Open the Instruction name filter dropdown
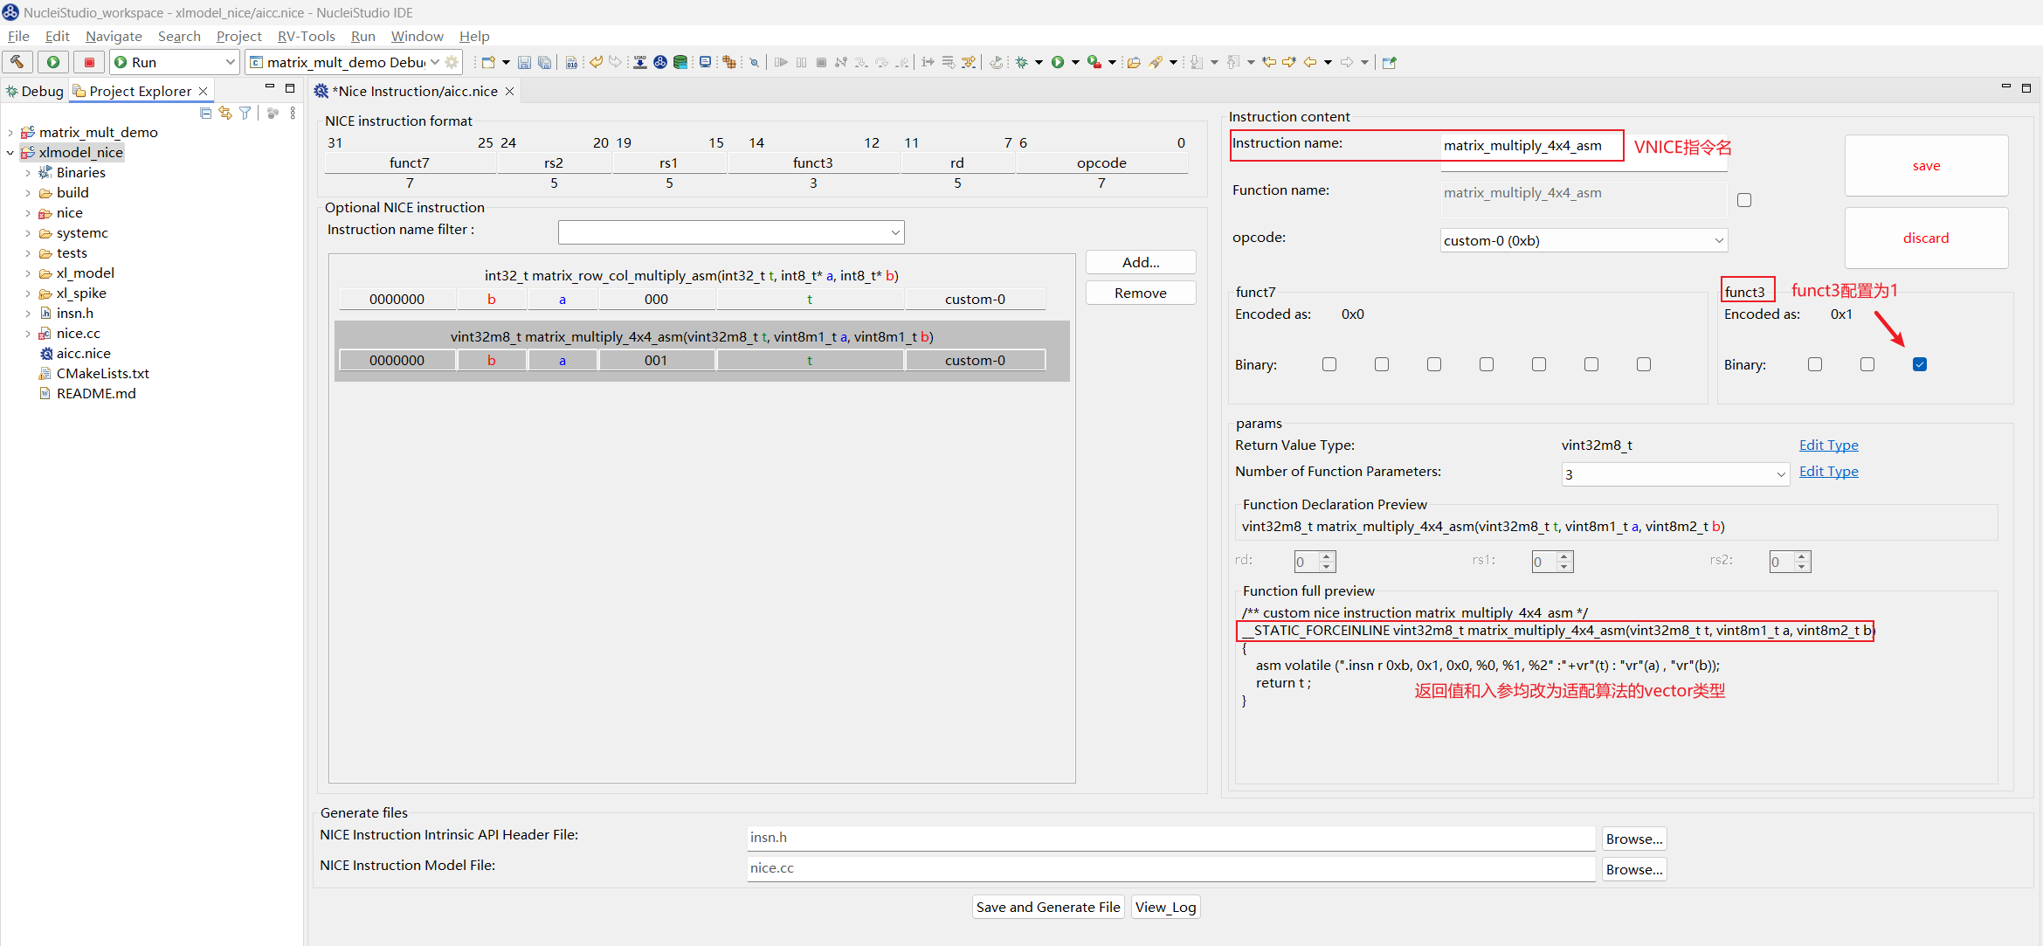The height and width of the screenshot is (946, 2043). (895, 232)
